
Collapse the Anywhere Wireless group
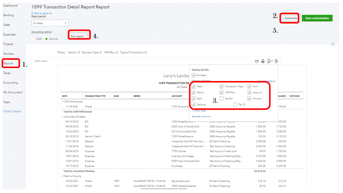(63, 117)
